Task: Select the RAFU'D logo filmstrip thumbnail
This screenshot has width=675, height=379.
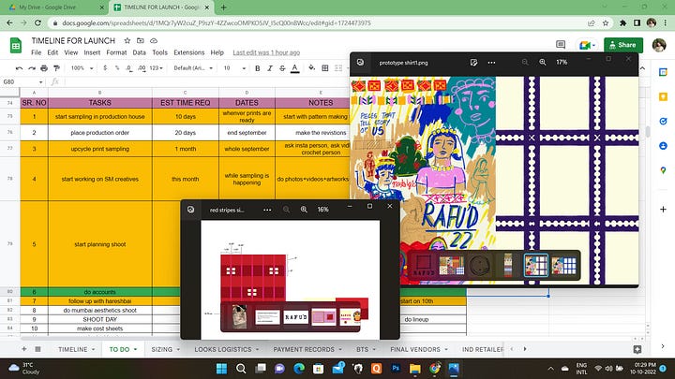Action: pyautogui.click(x=296, y=317)
